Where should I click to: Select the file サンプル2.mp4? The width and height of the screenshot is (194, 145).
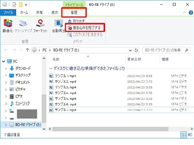pos(65,81)
